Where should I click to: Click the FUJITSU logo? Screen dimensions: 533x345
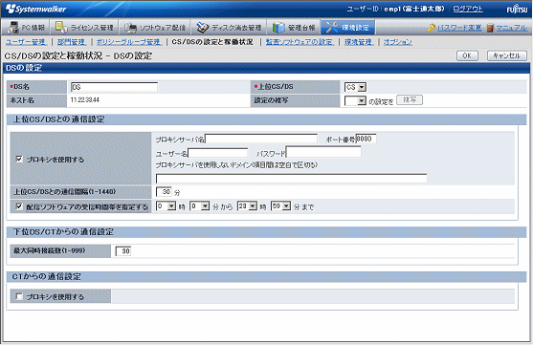517,10
